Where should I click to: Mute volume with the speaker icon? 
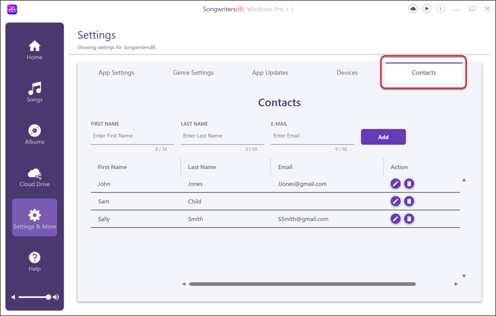pos(14,297)
